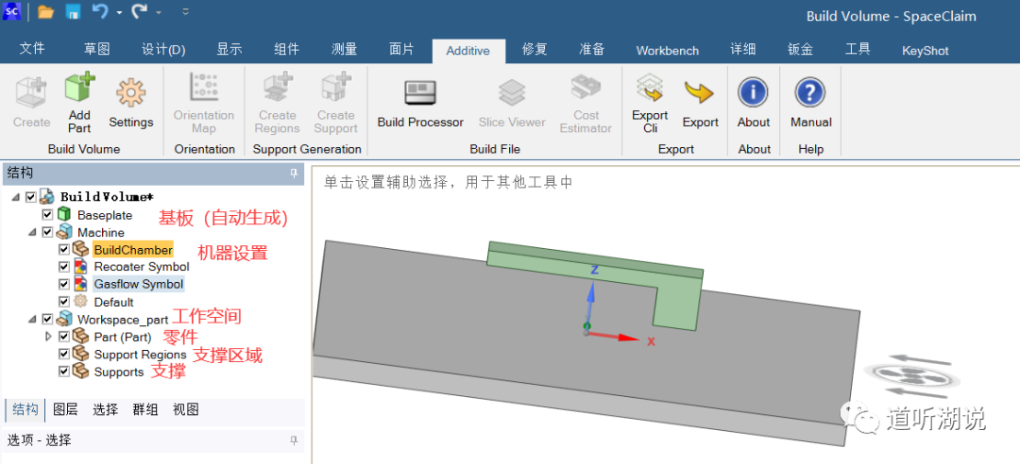
Task: Collapse the Machine tree node
Action: [32, 233]
